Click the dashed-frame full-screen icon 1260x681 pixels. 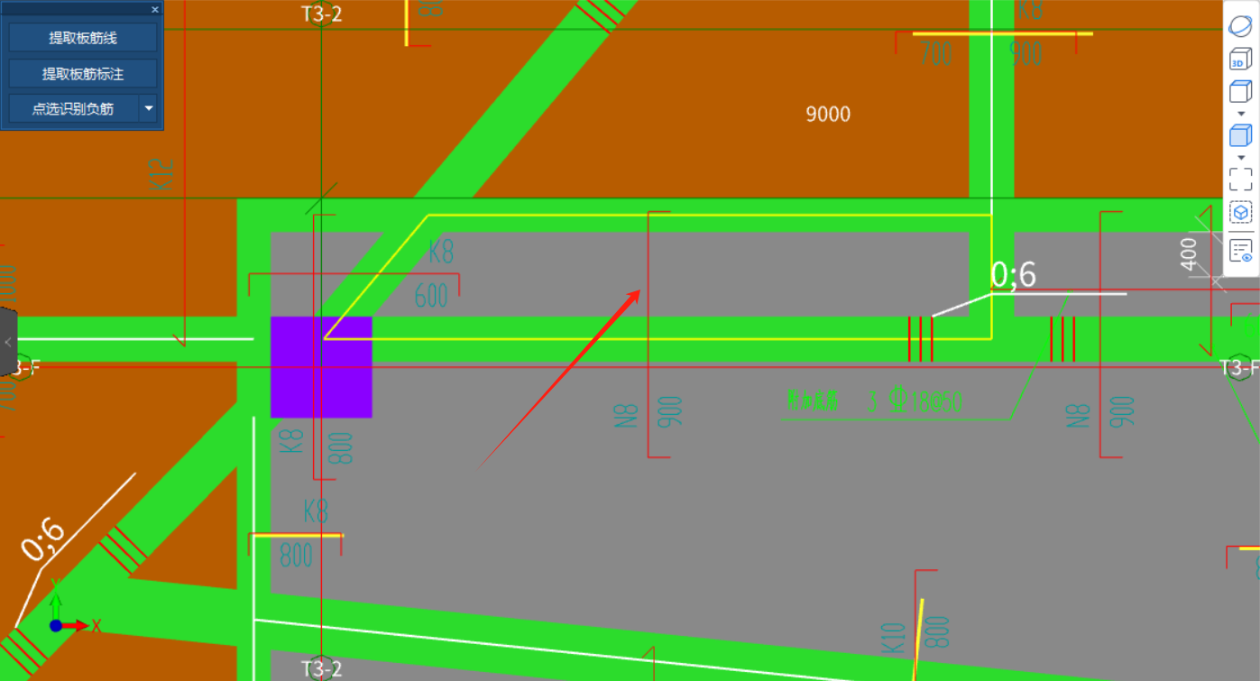click(x=1241, y=179)
